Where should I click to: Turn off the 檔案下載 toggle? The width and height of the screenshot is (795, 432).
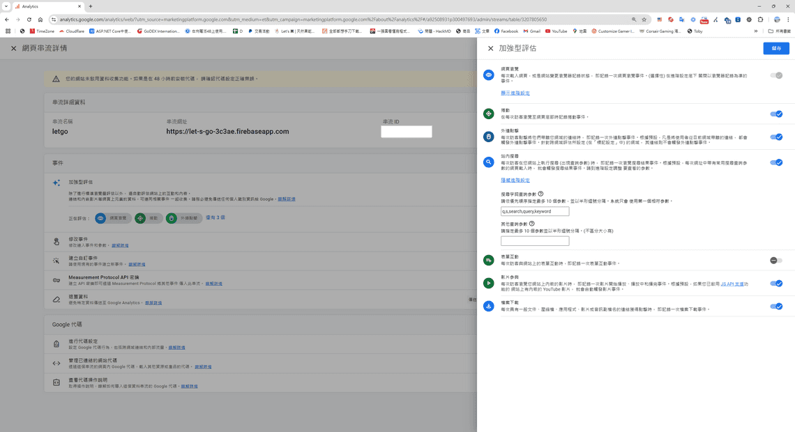(x=776, y=306)
